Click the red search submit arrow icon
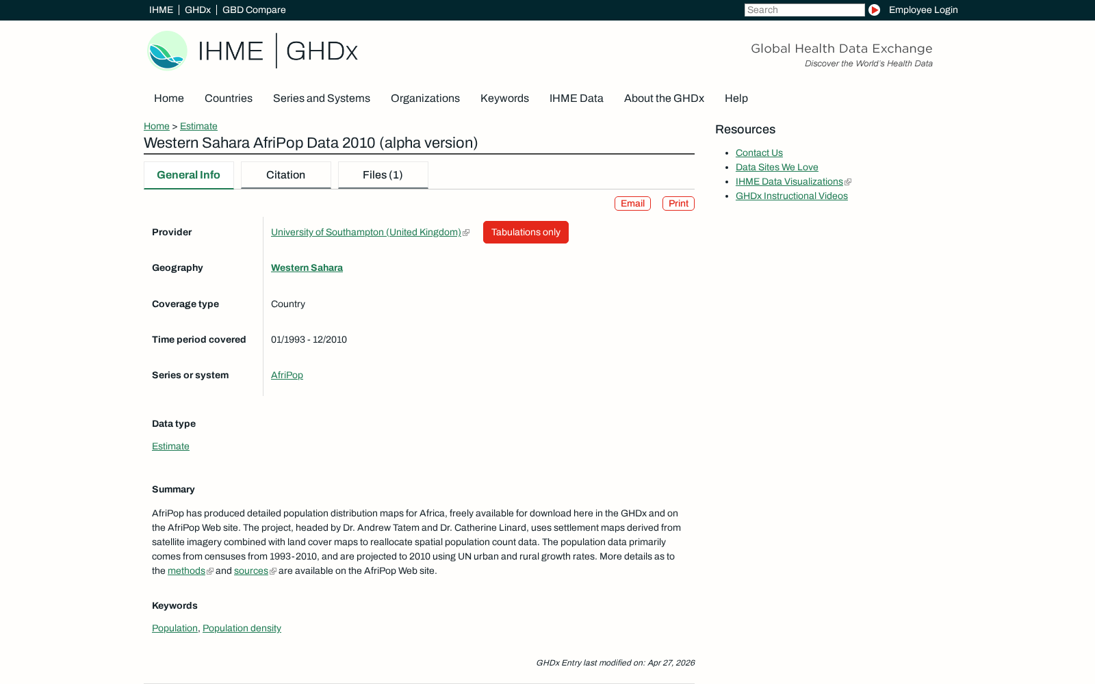This screenshot has height=684, width=1095. (x=874, y=10)
